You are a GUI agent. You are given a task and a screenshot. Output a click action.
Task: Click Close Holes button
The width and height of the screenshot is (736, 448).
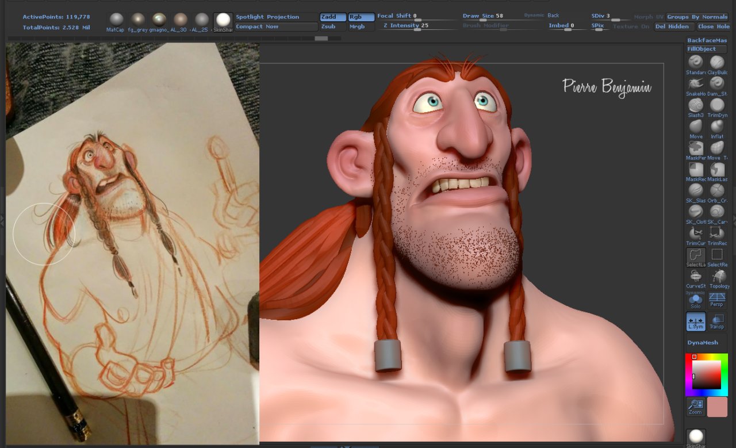(x=713, y=26)
